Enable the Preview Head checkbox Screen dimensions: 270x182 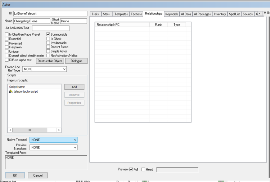[x=143, y=169]
